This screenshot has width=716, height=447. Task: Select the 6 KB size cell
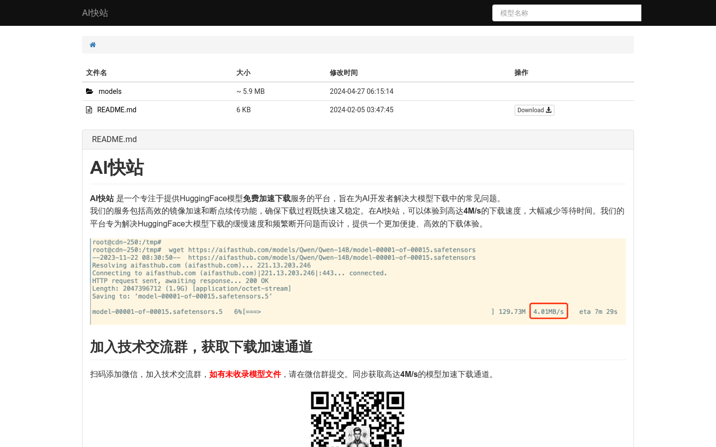(244, 110)
